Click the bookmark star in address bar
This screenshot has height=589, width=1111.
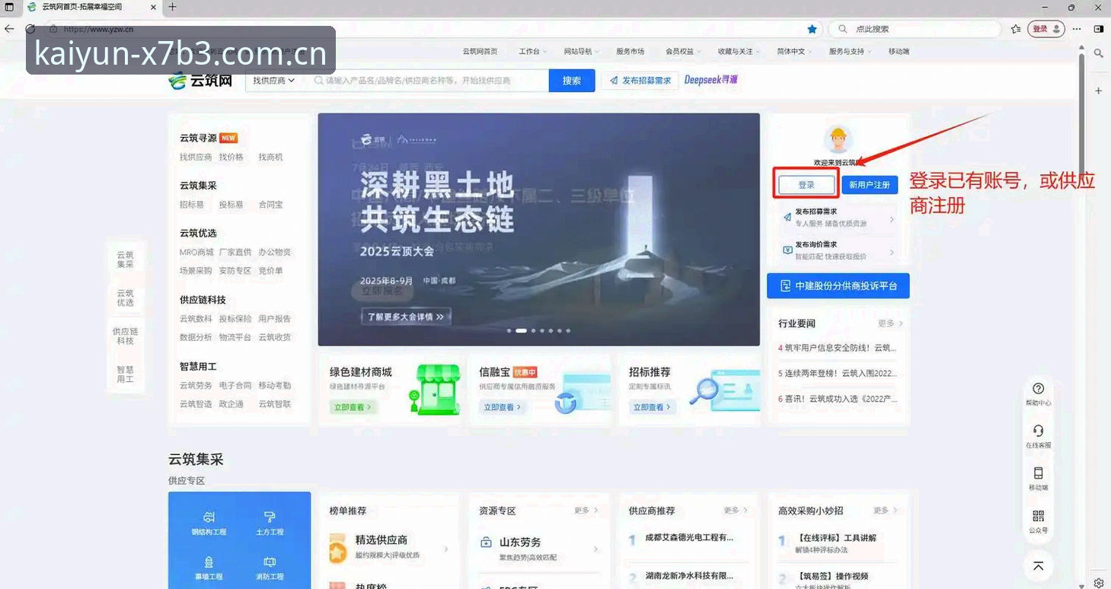pyautogui.click(x=812, y=29)
